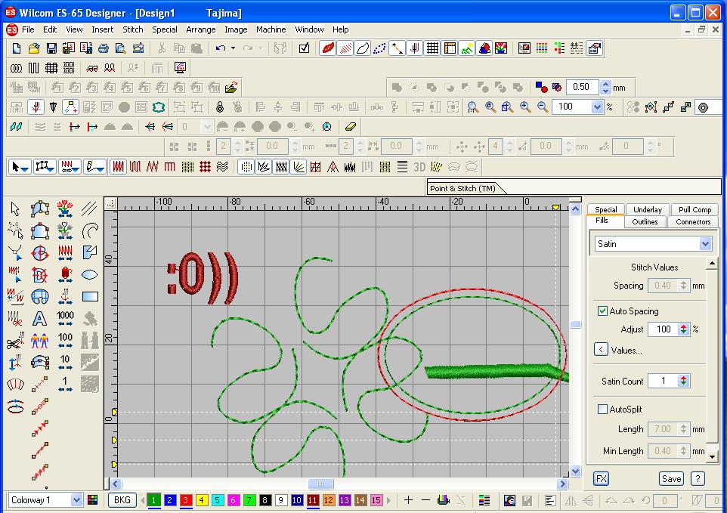727x513 pixels.
Task: Enable the Auto Spacing checkbox
Action: (602, 311)
